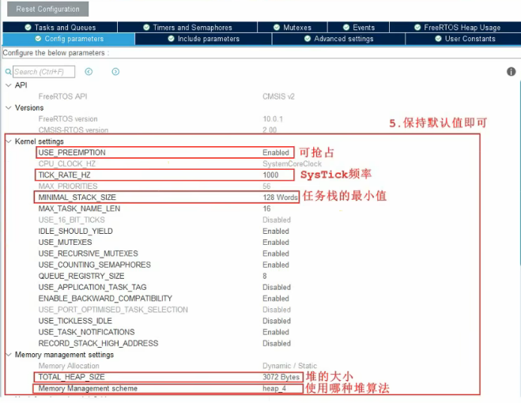
Task: Select the ENABLE_BACKWARD_COMPATIBILITY parameter
Action: tap(105, 299)
